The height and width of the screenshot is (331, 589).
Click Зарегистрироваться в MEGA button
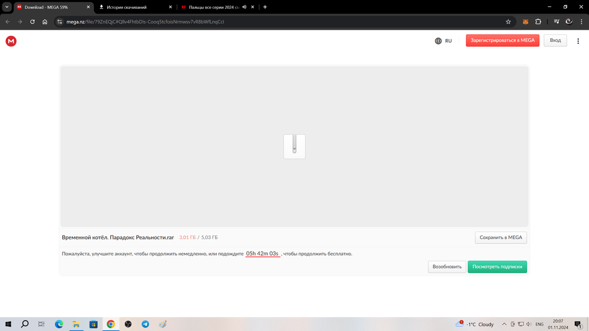pos(502,41)
